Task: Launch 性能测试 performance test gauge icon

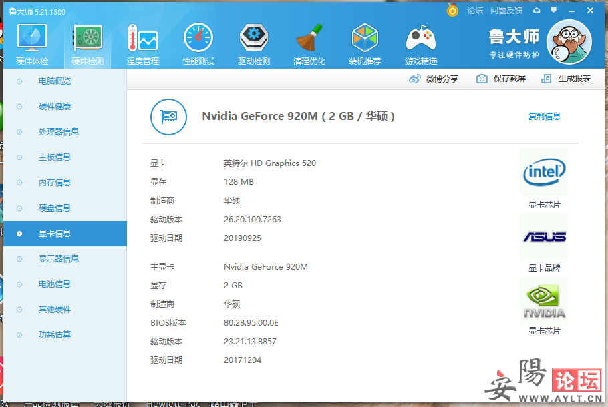Action: tap(198, 37)
